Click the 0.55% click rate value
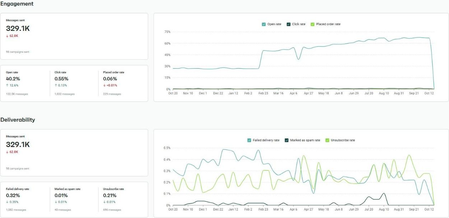This screenshot has width=449, height=218. (61, 79)
